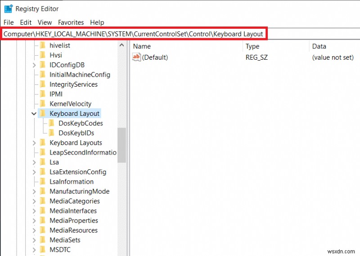Select the LsaInformation key label
This screenshot has width=360, height=256.
pyautogui.click(x=72, y=181)
